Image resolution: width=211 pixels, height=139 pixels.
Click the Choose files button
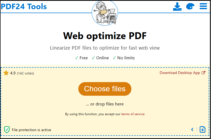tap(105, 89)
